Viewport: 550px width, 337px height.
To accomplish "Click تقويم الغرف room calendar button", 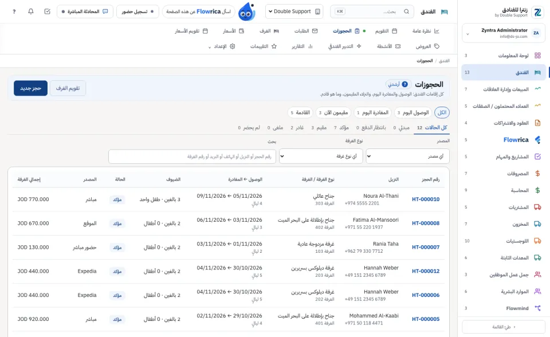I will (68, 88).
